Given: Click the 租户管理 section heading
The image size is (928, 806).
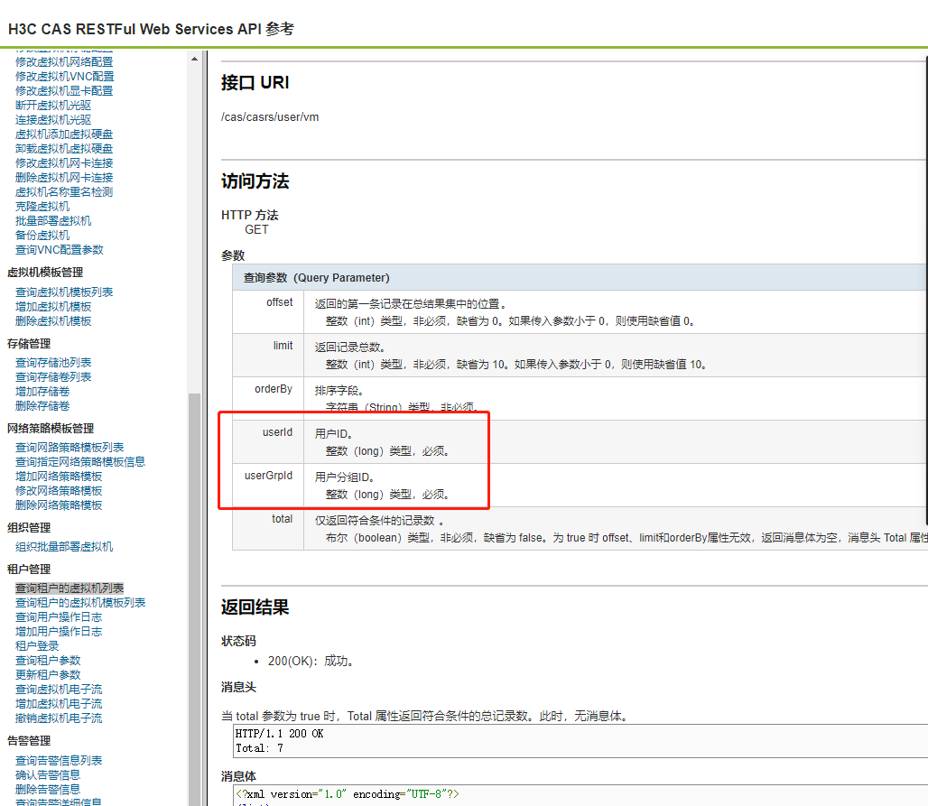Looking at the screenshot, I should [29, 570].
